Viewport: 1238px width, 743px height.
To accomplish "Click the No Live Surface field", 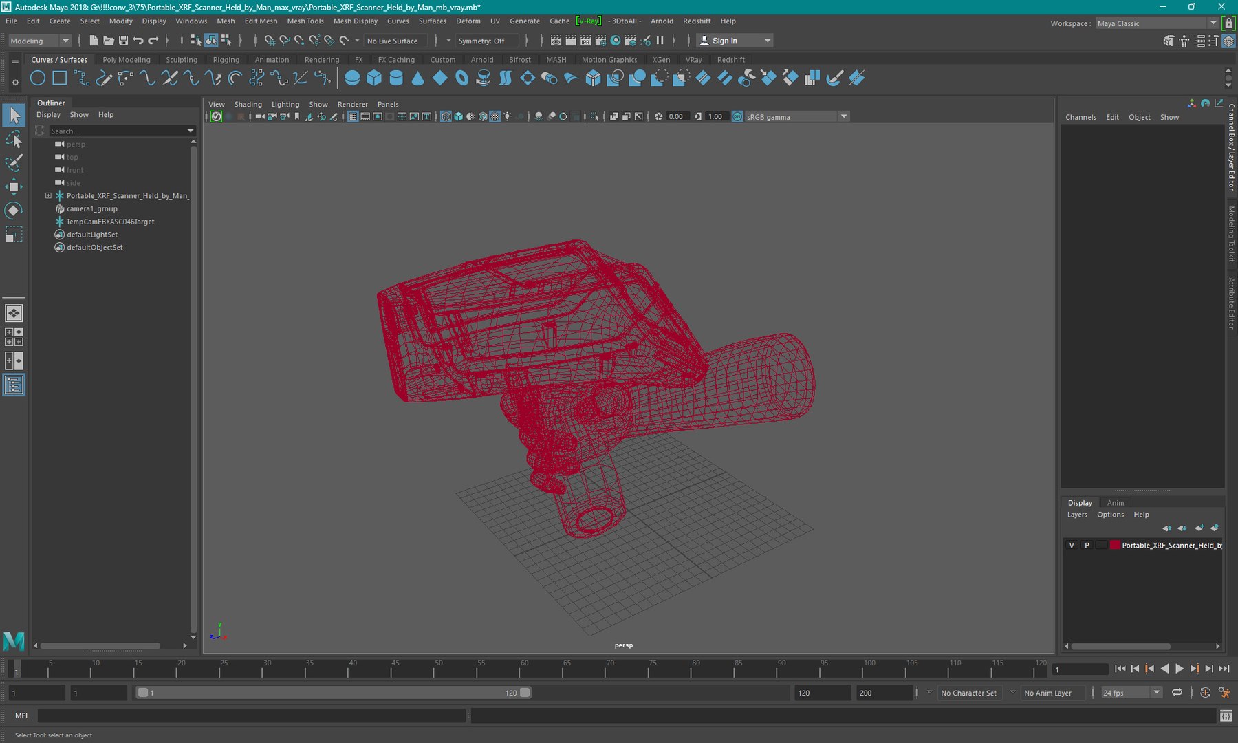I will tap(393, 41).
